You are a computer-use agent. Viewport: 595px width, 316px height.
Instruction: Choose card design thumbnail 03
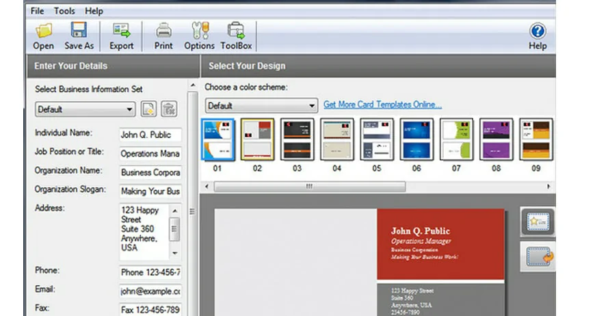(297, 140)
